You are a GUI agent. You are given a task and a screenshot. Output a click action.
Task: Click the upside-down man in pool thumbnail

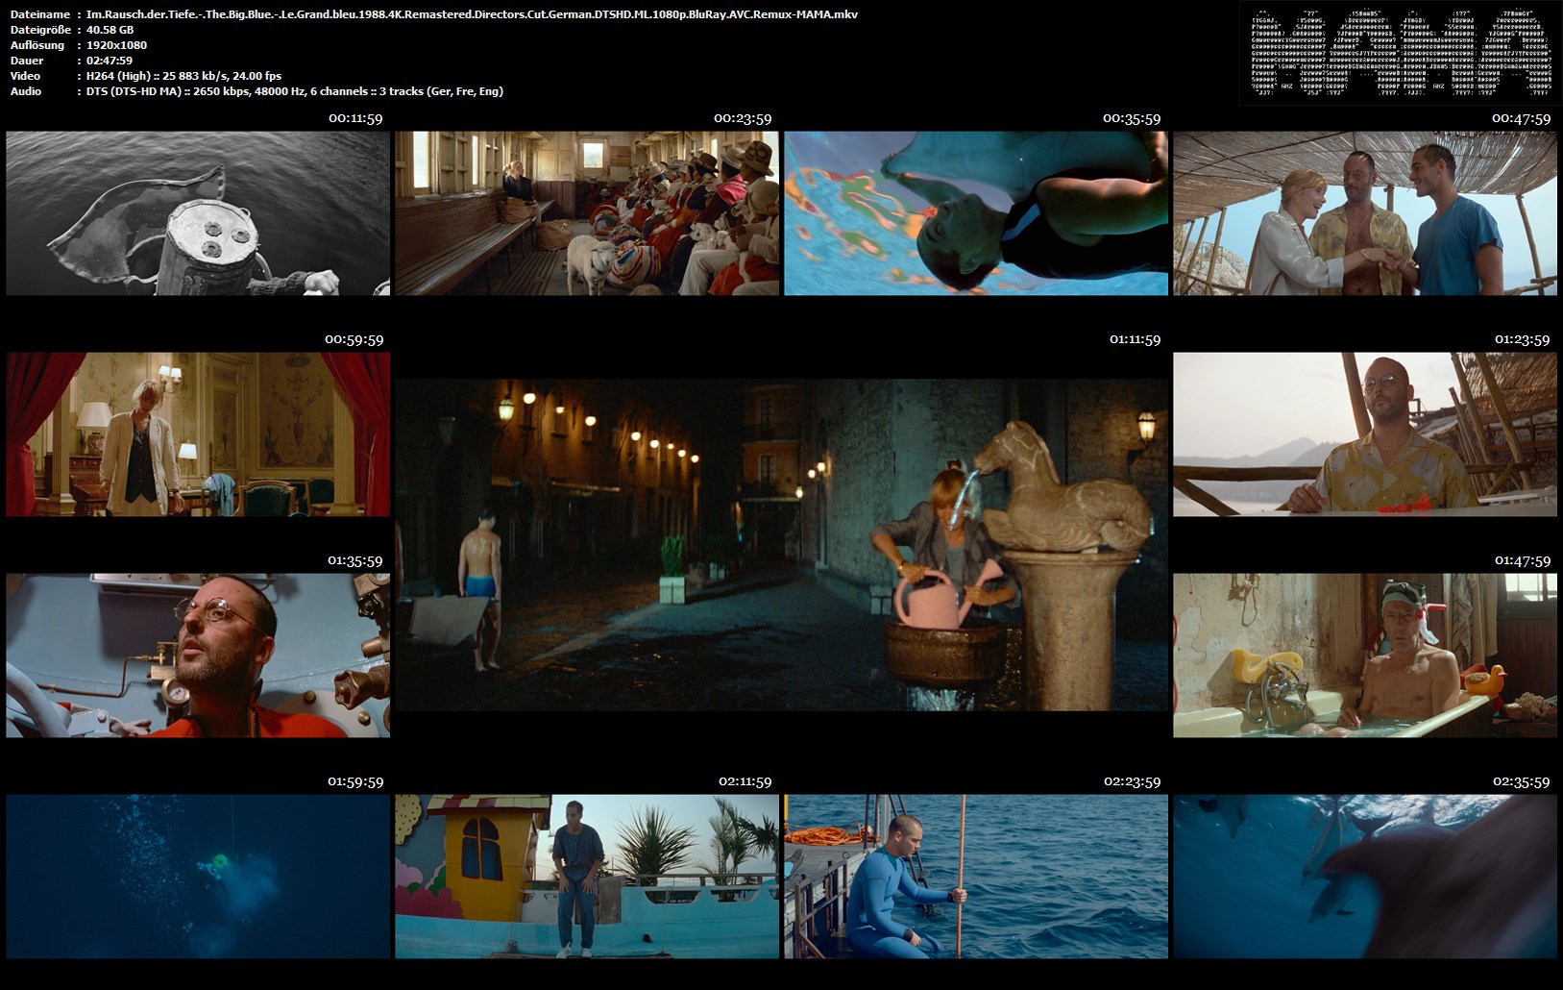click(x=976, y=213)
